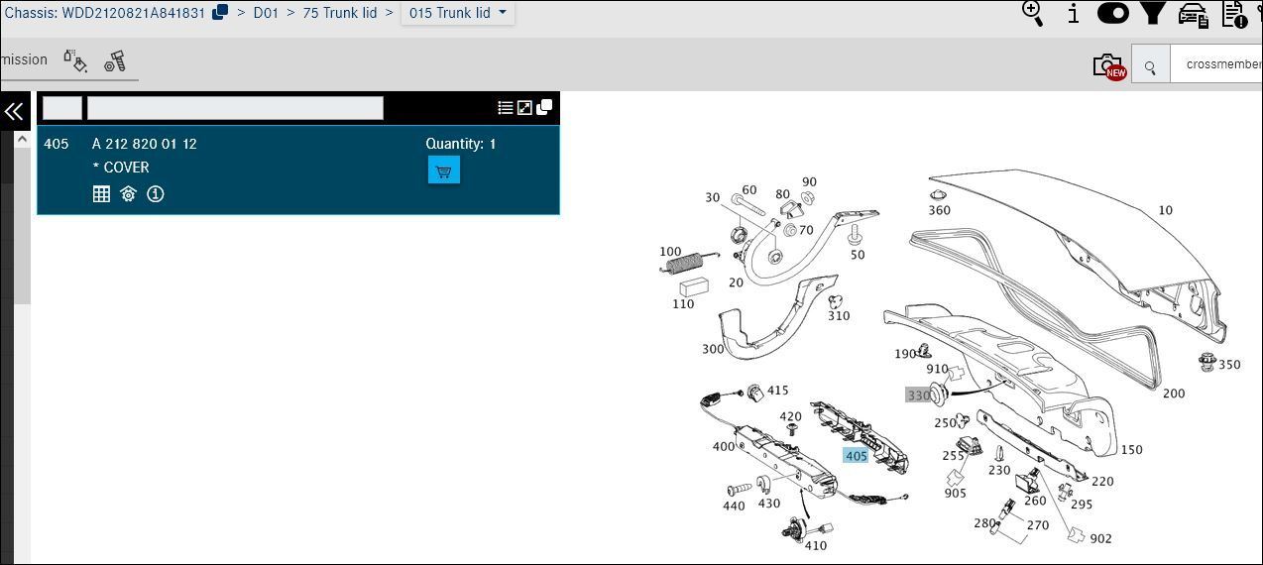Select callout 405 in the trunk diagram
The height and width of the screenshot is (565, 1263).
[x=856, y=456]
